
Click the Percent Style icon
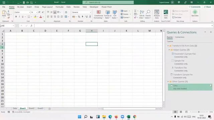pyautogui.click(x=79, y=17)
